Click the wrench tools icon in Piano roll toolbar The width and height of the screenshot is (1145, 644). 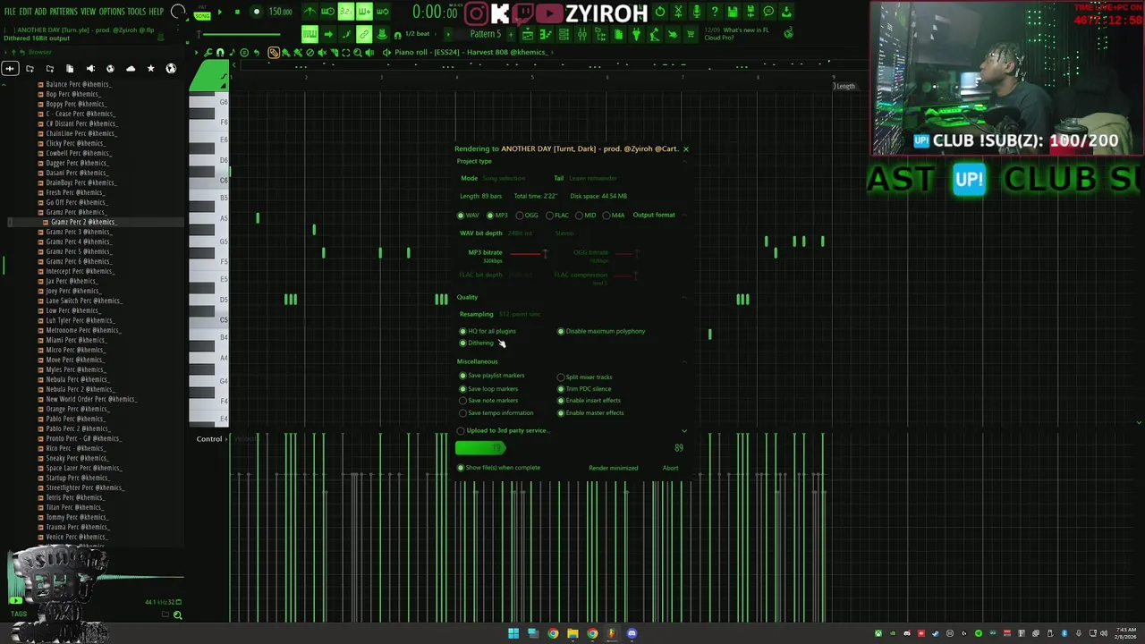(208, 53)
